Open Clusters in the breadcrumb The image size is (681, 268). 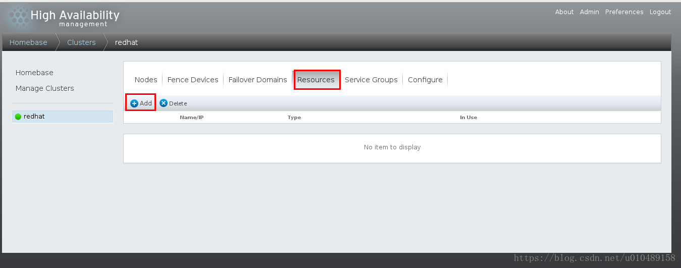81,42
